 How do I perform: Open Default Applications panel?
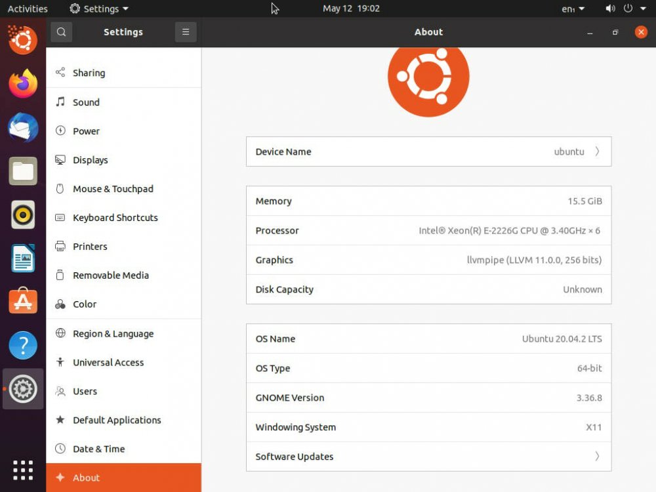pos(124,420)
